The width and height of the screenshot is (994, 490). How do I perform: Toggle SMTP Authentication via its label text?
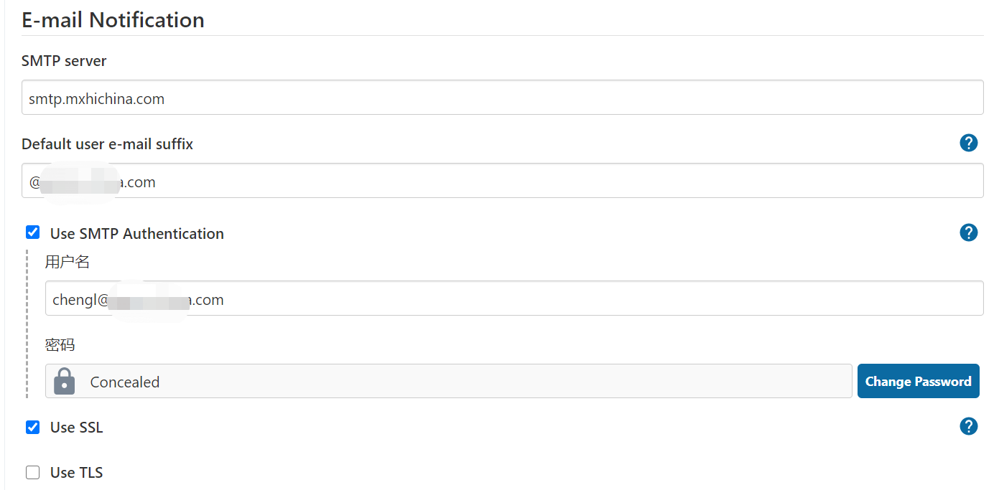click(136, 233)
